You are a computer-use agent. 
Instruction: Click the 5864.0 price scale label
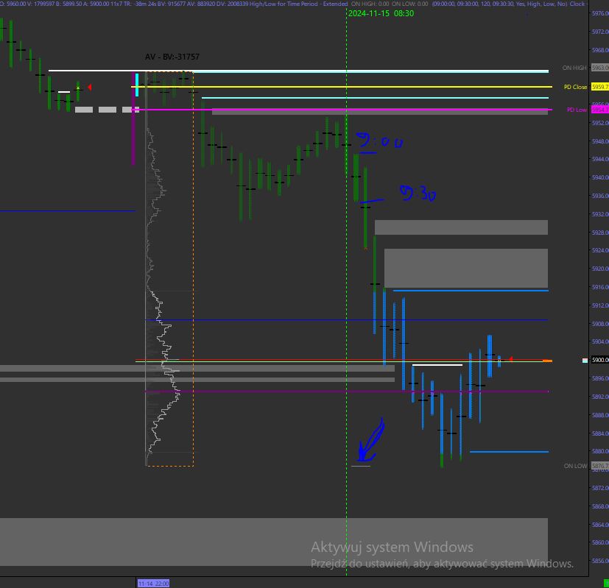point(600,525)
